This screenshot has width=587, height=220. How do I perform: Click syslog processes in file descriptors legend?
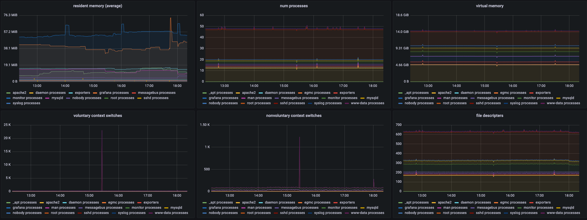(524, 213)
